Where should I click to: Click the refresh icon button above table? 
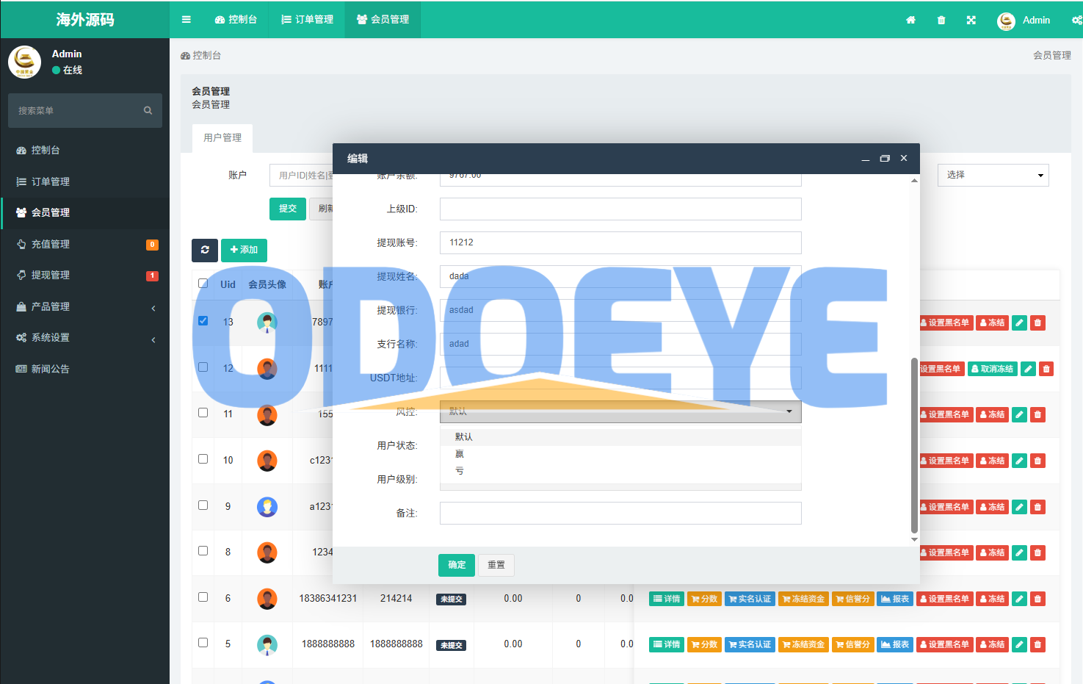point(205,250)
